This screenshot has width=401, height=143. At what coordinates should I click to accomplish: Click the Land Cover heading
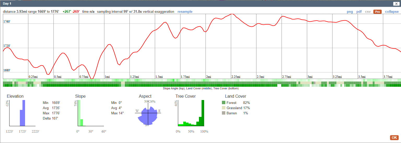click(235, 96)
